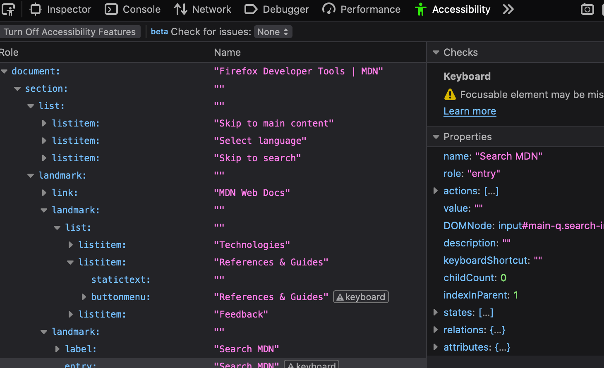
Task: Collapse the Checks panel section
Action: coord(436,53)
